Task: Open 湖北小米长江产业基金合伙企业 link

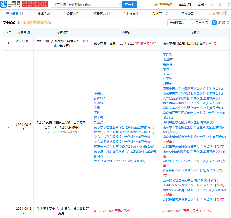Action: click(x=191, y=161)
